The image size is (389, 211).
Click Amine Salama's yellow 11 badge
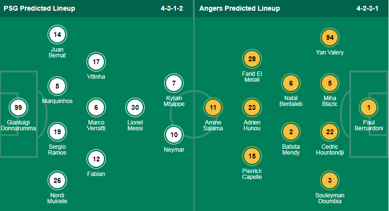[213, 107]
